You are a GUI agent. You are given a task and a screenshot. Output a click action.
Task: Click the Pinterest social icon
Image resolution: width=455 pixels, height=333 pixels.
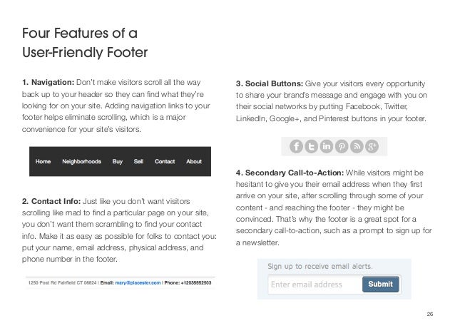[x=342, y=146]
